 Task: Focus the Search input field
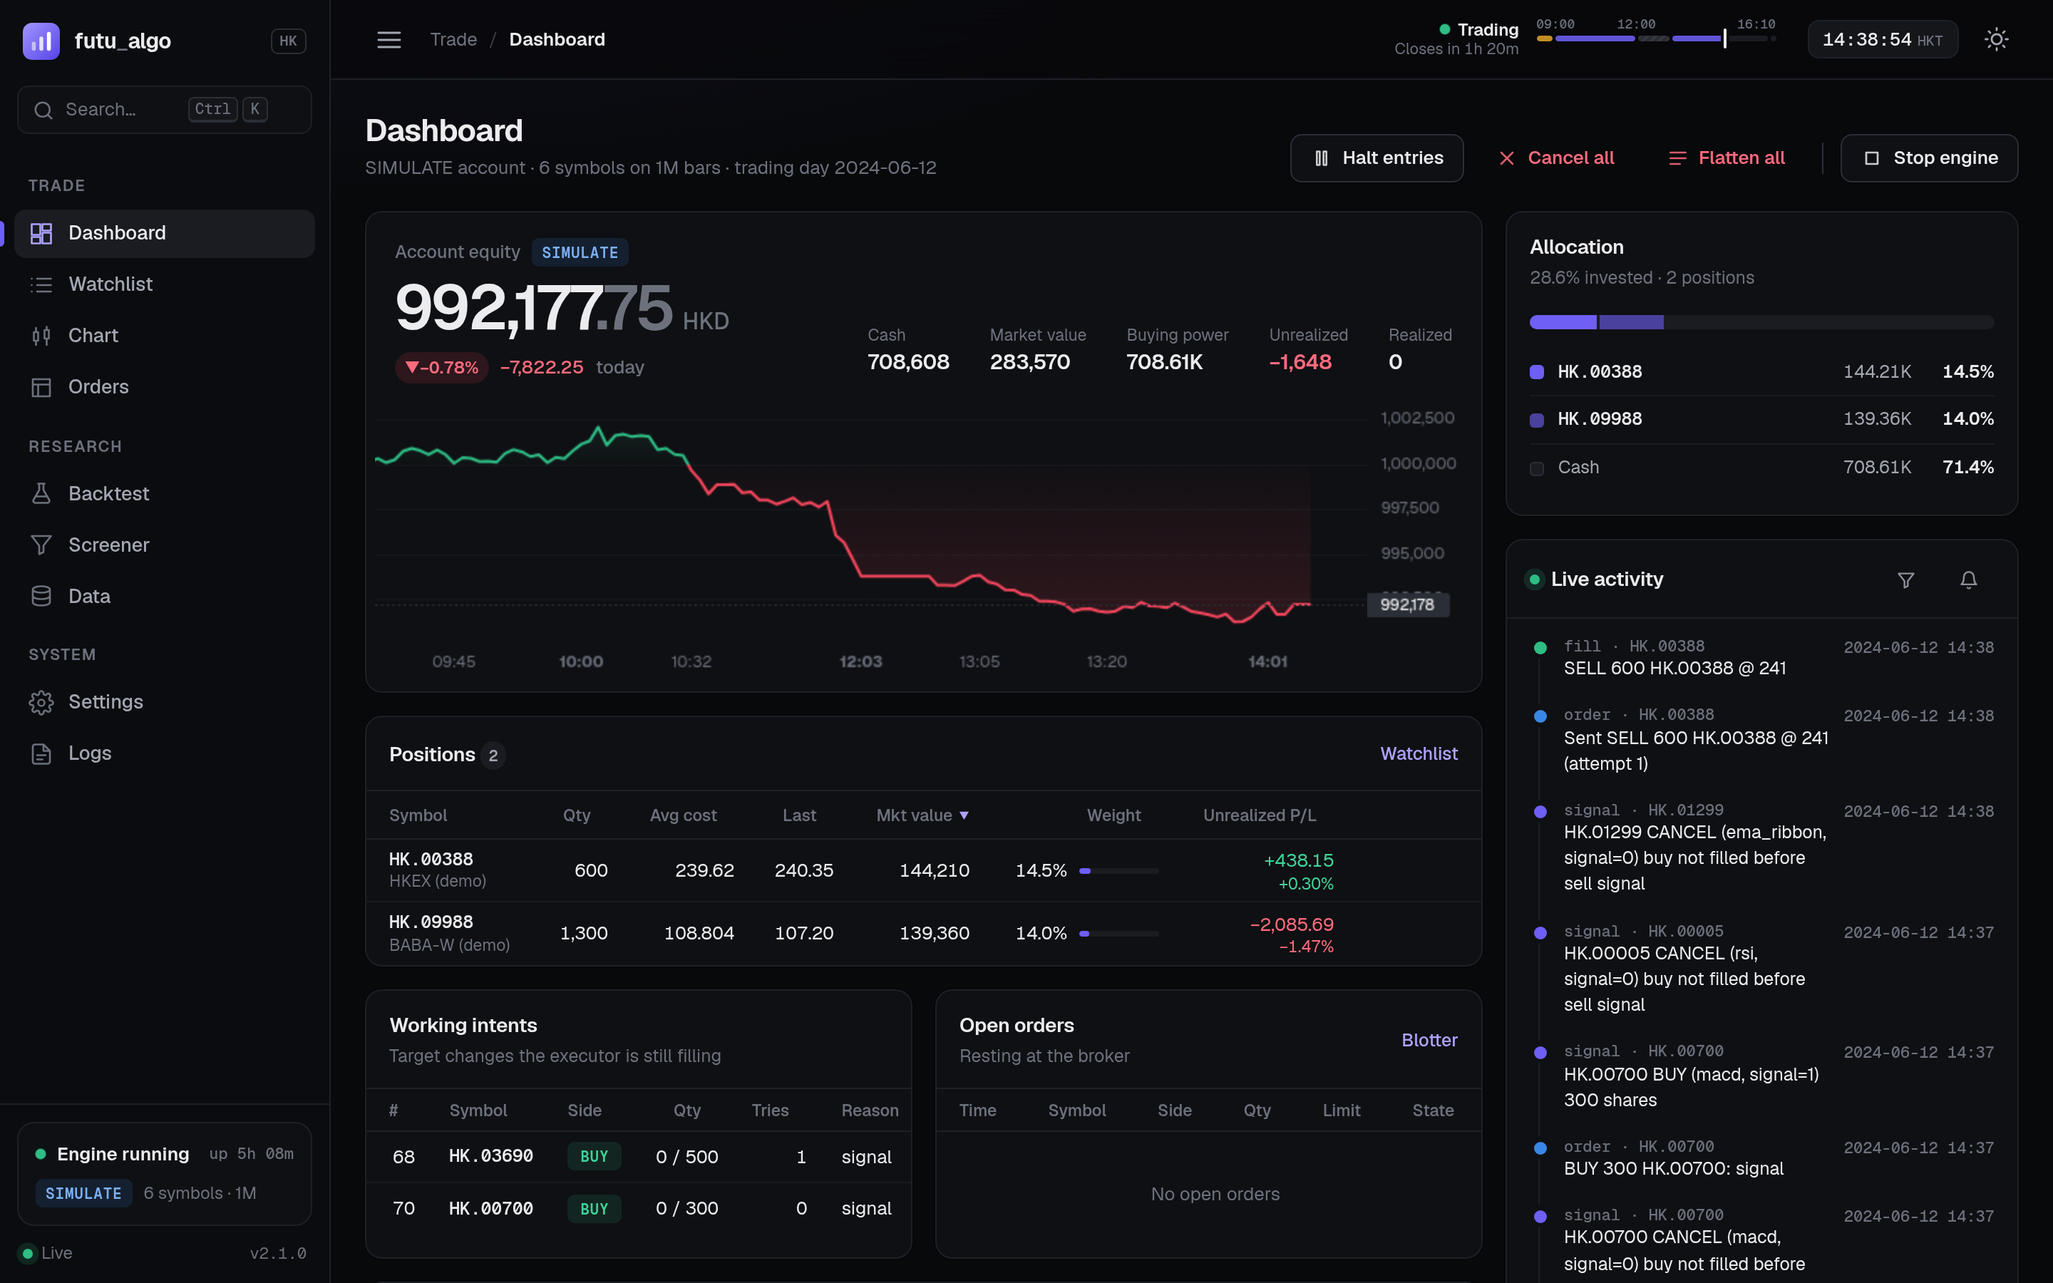[x=165, y=110]
